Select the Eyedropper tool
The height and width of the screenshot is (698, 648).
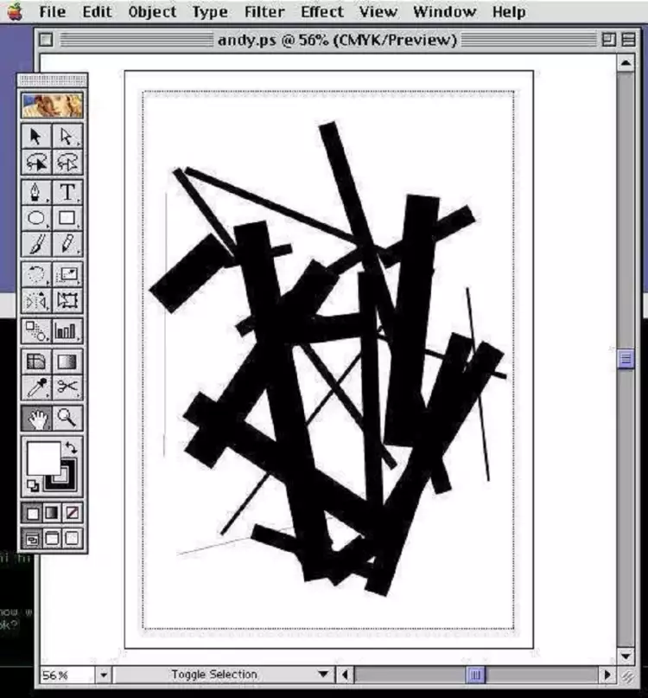(x=36, y=387)
